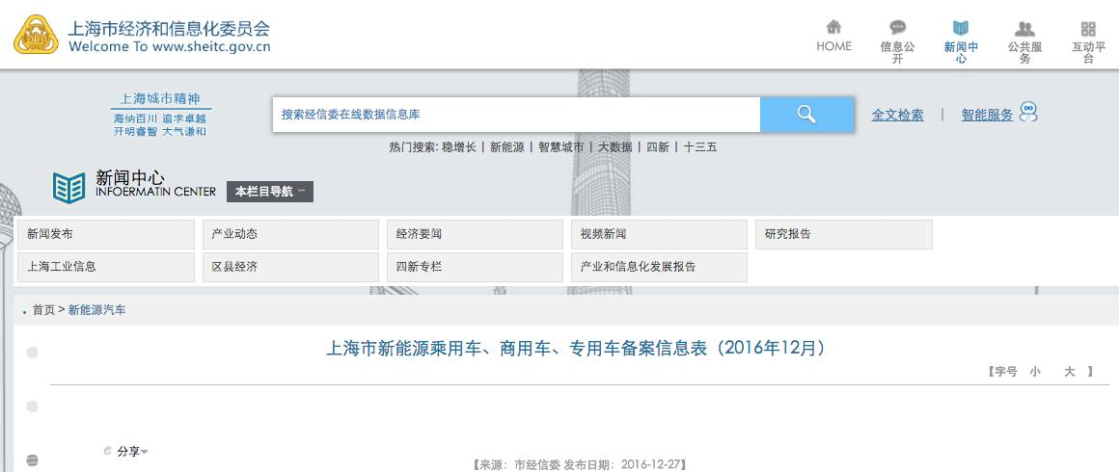Open the 公共服务 people icon
This screenshot has height=472, width=1119.
[x=1024, y=29]
